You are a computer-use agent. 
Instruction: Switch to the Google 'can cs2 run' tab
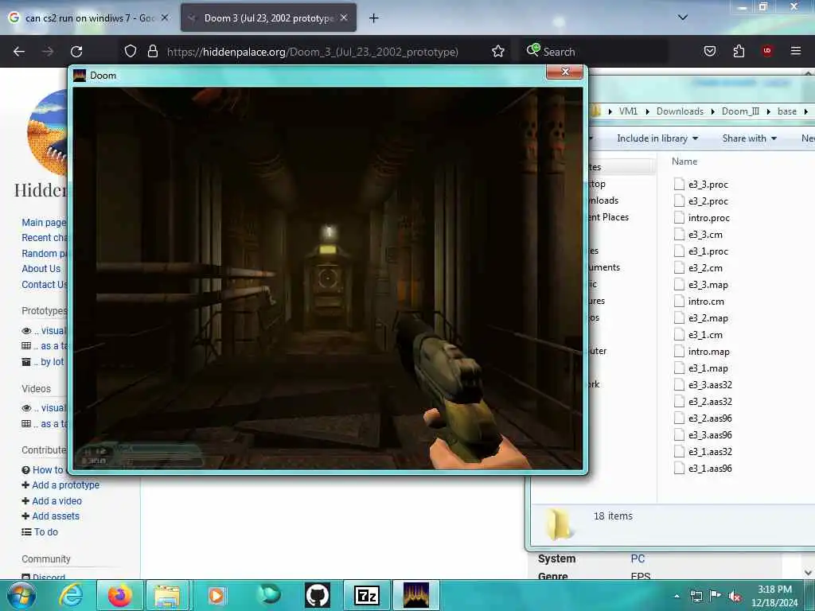pyautogui.click(x=88, y=18)
